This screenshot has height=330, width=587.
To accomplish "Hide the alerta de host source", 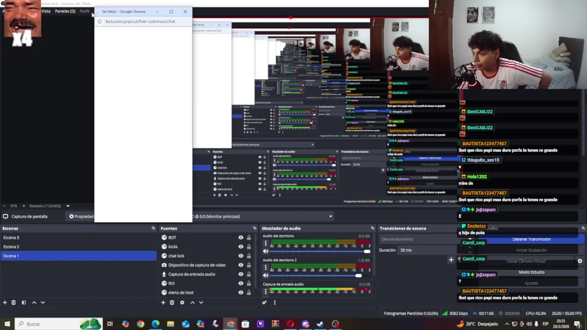I will [241, 292].
